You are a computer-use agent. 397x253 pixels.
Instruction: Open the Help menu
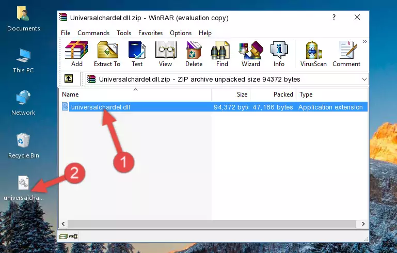[x=205, y=33]
